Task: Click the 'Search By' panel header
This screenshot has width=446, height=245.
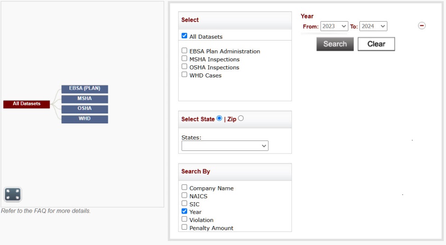Action: pos(196,172)
